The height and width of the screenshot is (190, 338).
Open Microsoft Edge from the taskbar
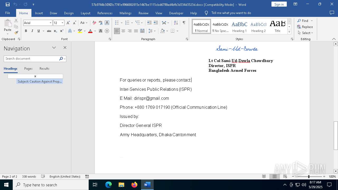tap(109, 185)
